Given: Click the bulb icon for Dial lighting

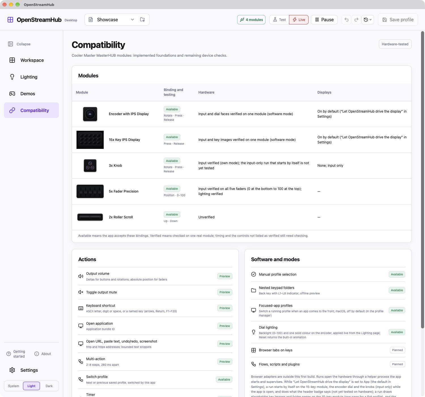Looking at the screenshot, I should (x=254, y=332).
